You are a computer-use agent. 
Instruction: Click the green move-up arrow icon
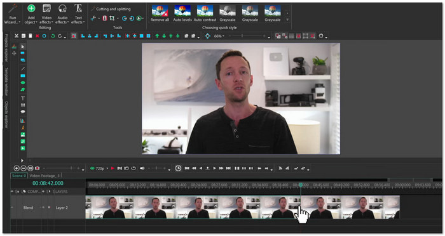[x=157, y=36]
